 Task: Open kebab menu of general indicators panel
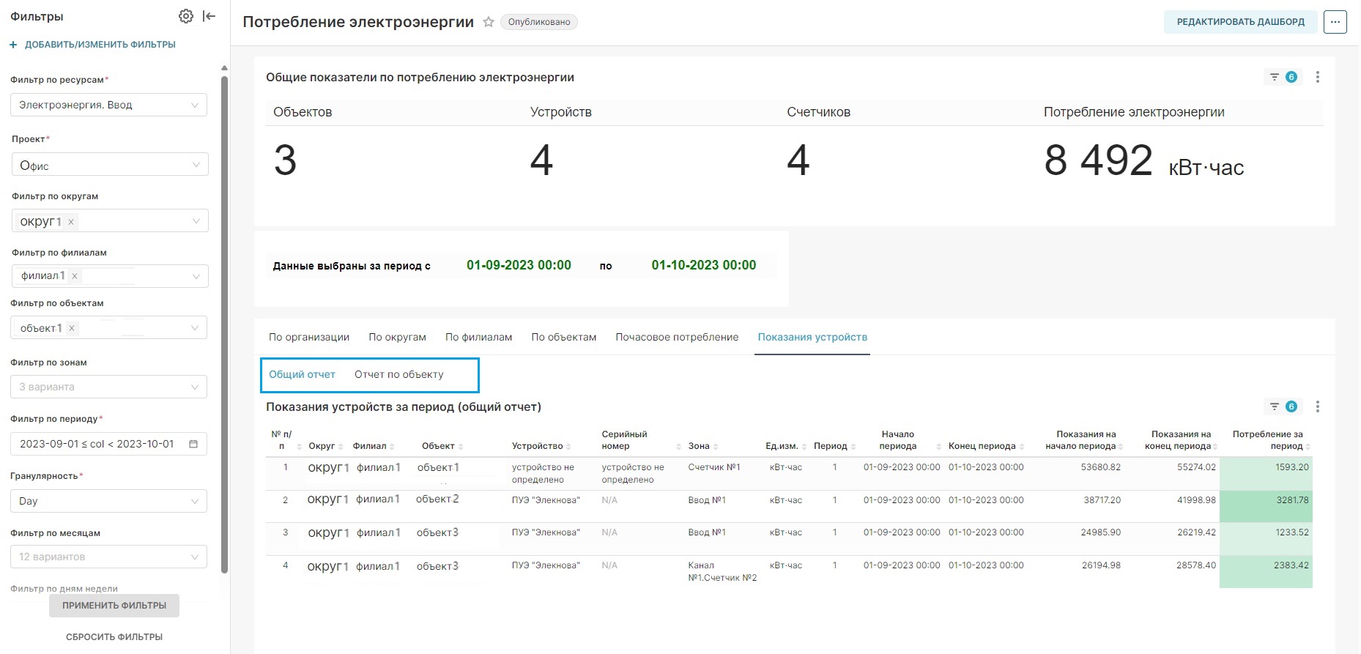1318,77
